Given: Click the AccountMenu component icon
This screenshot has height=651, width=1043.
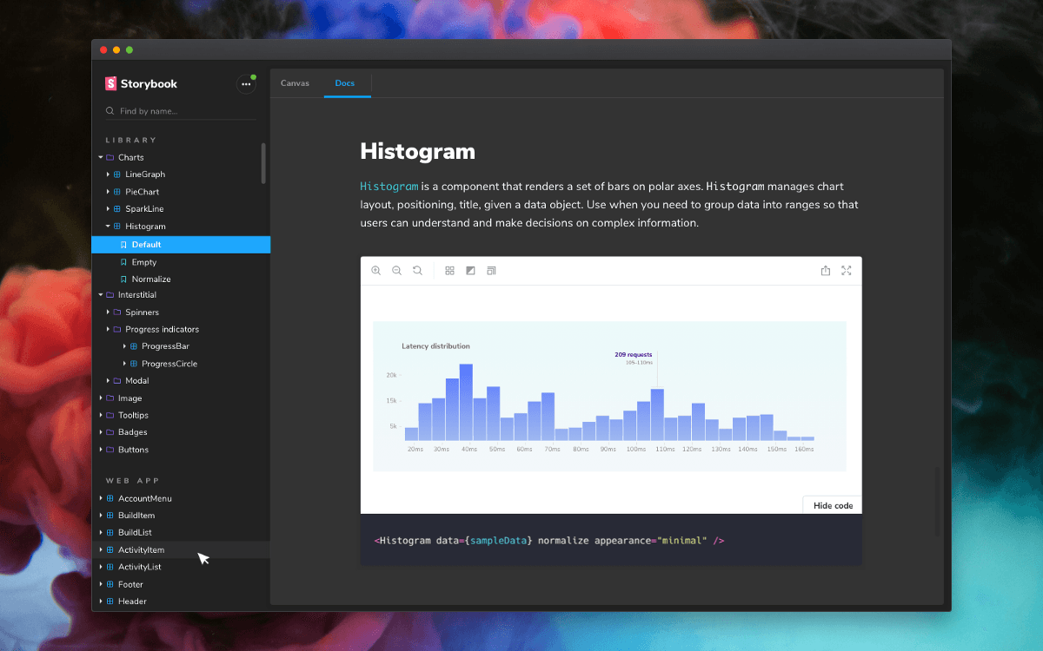Looking at the screenshot, I should (110, 499).
